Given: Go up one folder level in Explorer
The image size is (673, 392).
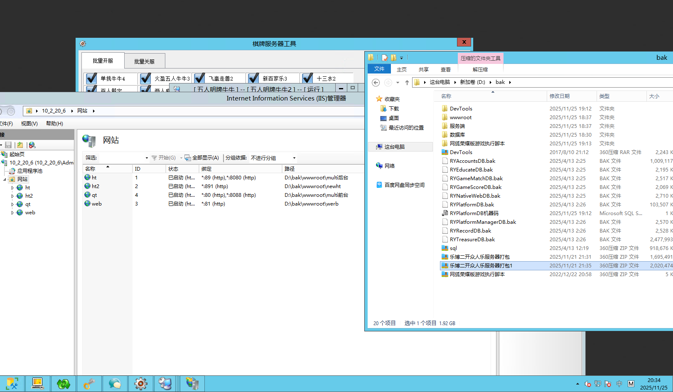Looking at the screenshot, I should 407,82.
